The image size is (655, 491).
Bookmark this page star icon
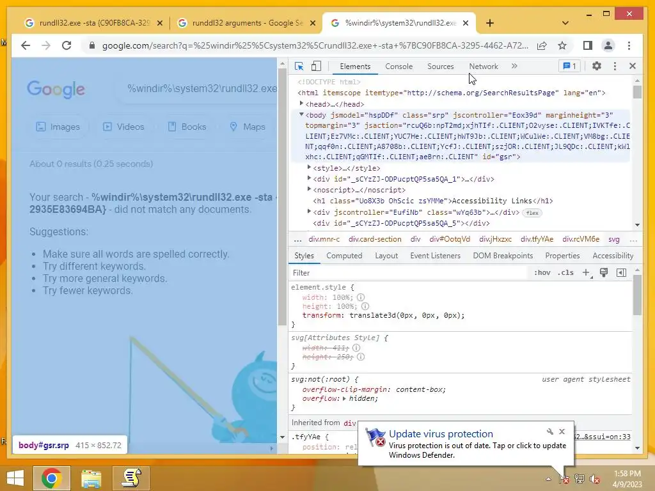click(x=562, y=45)
